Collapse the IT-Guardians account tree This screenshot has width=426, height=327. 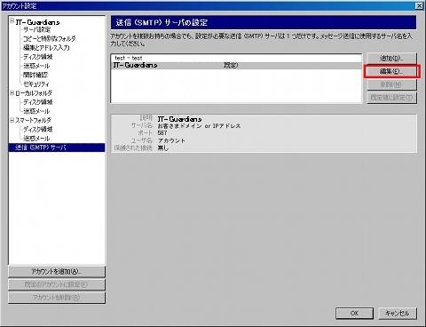(x=12, y=20)
